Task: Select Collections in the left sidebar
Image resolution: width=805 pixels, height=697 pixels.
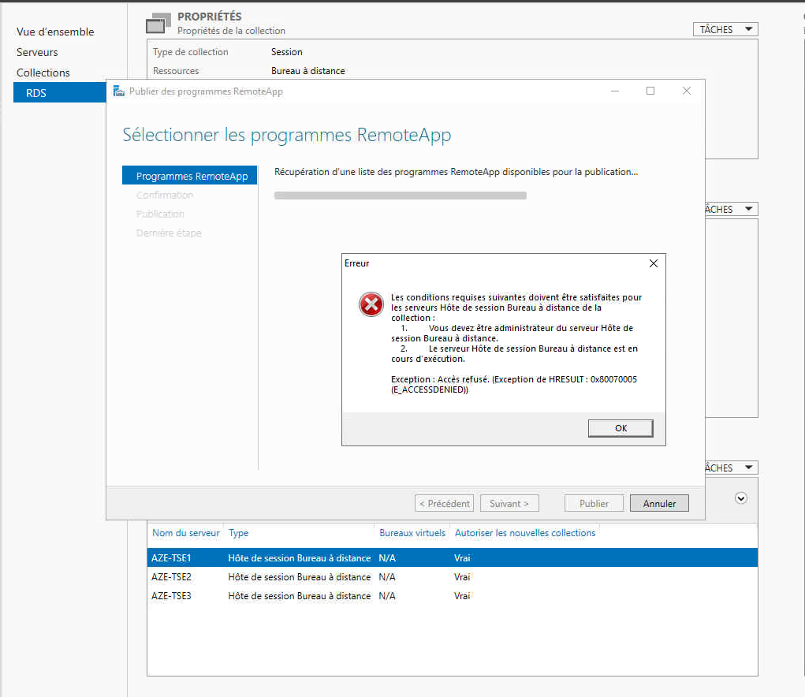Action: click(x=41, y=72)
